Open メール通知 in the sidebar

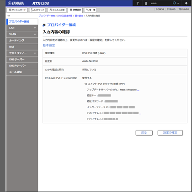[x=22, y=72]
